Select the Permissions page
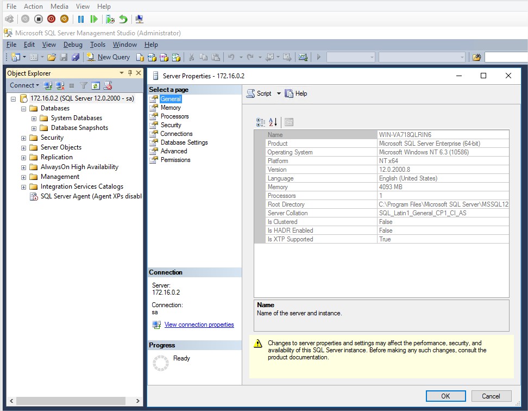Viewport: 528px width, 411px height. coord(175,160)
